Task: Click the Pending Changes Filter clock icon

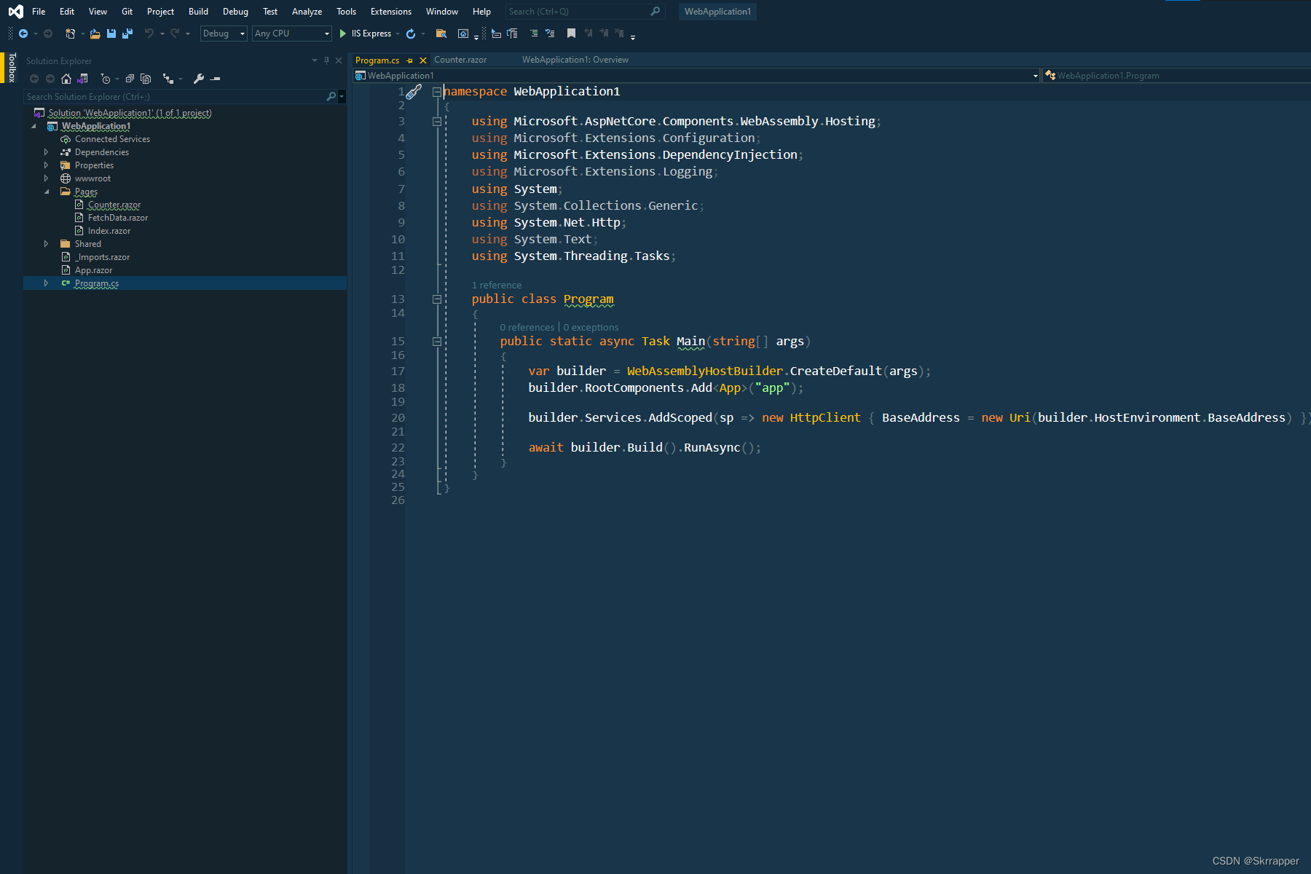Action: click(x=106, y=79)
